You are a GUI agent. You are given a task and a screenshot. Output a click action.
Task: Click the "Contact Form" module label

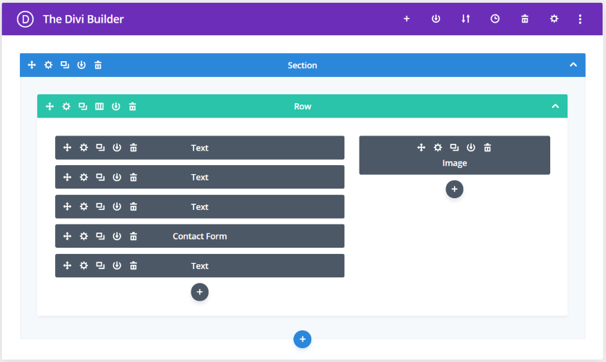tap(200, 237)
